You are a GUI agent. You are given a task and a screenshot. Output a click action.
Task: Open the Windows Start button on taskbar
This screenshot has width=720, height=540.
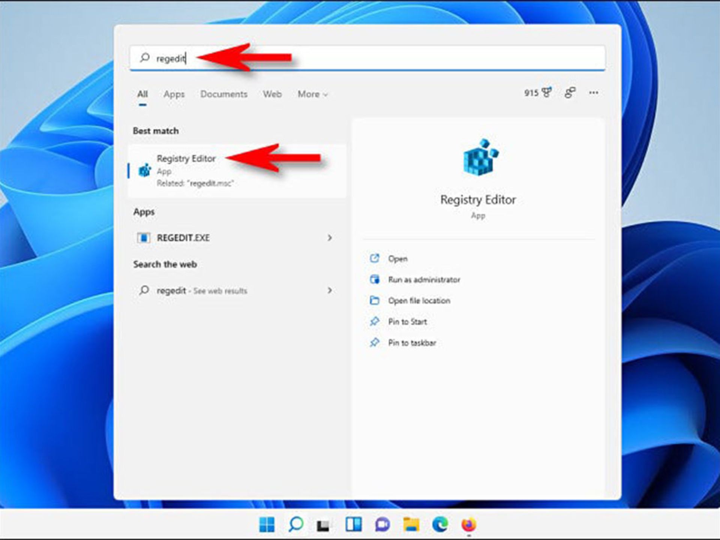[267, 525]
